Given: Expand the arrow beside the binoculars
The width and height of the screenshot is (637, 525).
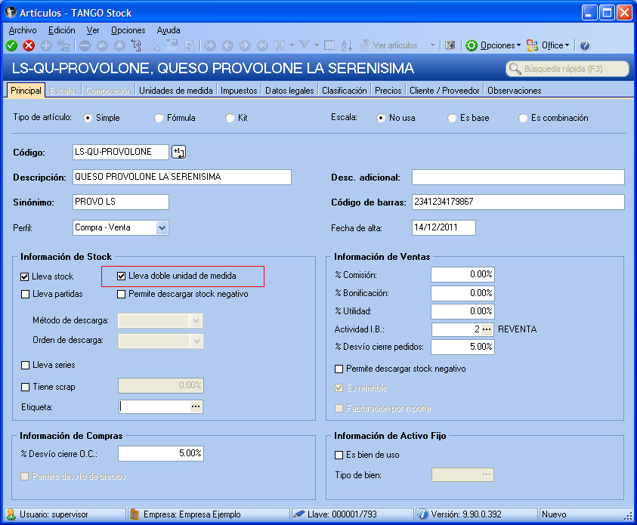Looking at the screenshot, I should [292, 45].
